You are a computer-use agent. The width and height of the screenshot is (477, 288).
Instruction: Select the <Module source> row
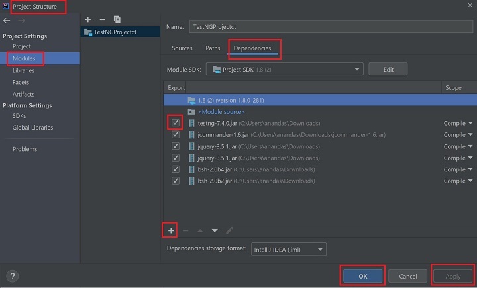click(320, 112)
